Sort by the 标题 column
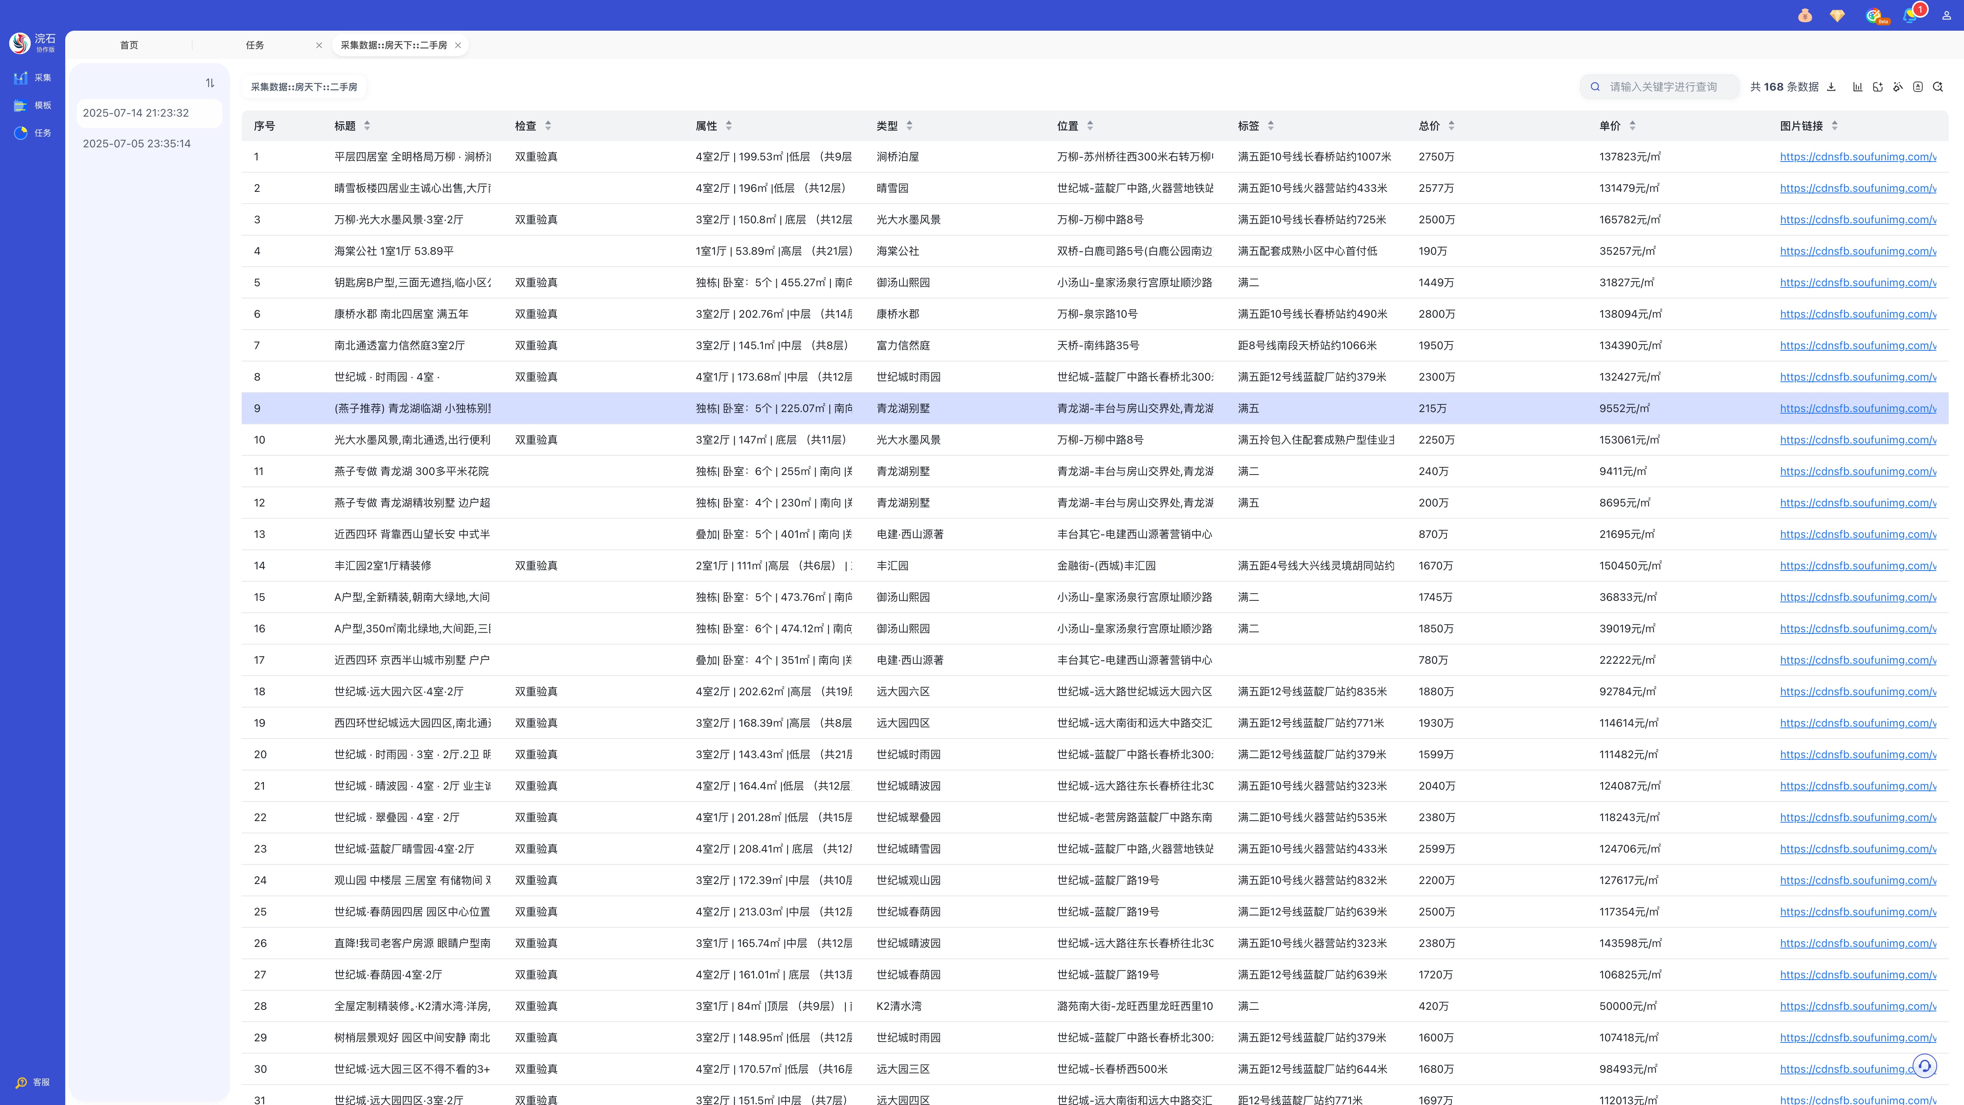This screenshot has height=1105, width=1964. [x=367, y=126]
